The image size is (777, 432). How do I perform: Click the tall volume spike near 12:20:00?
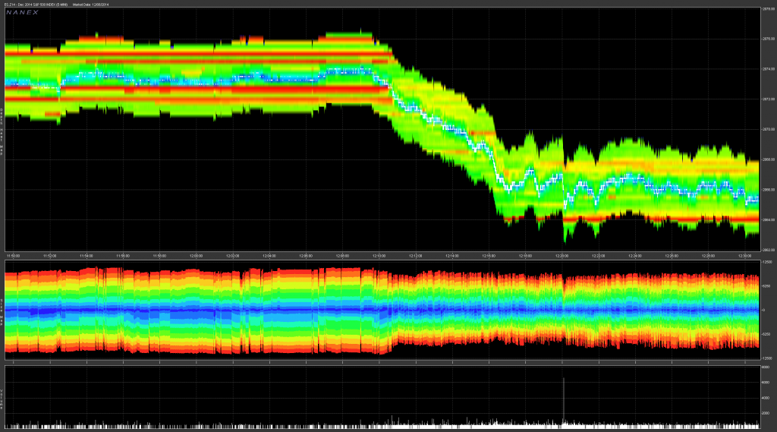564,402
